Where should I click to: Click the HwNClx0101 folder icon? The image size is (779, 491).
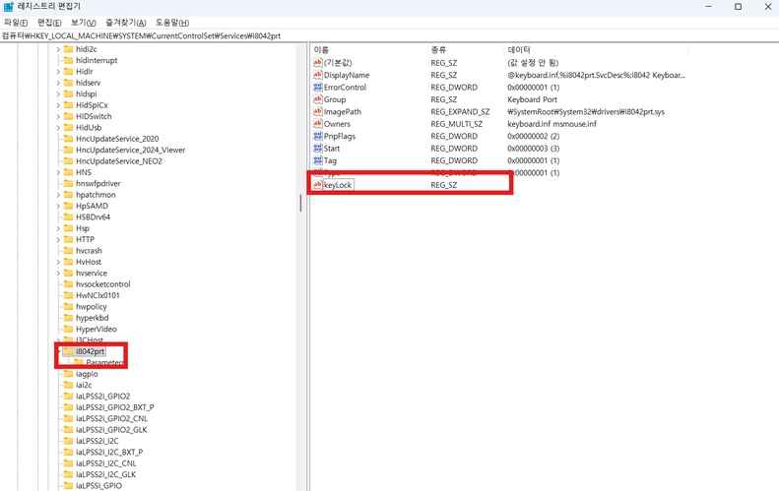(69, 295)
